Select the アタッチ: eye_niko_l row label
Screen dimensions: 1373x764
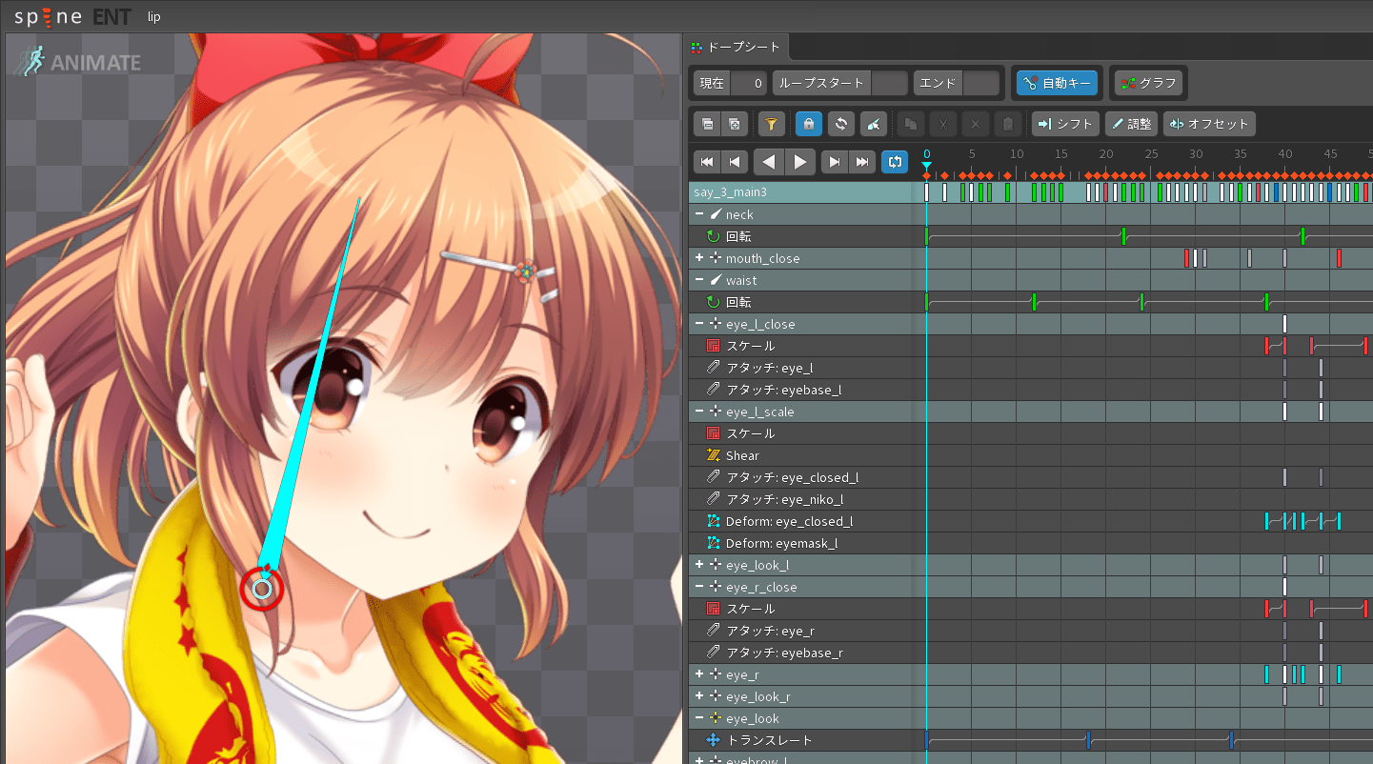click(785, 499)
